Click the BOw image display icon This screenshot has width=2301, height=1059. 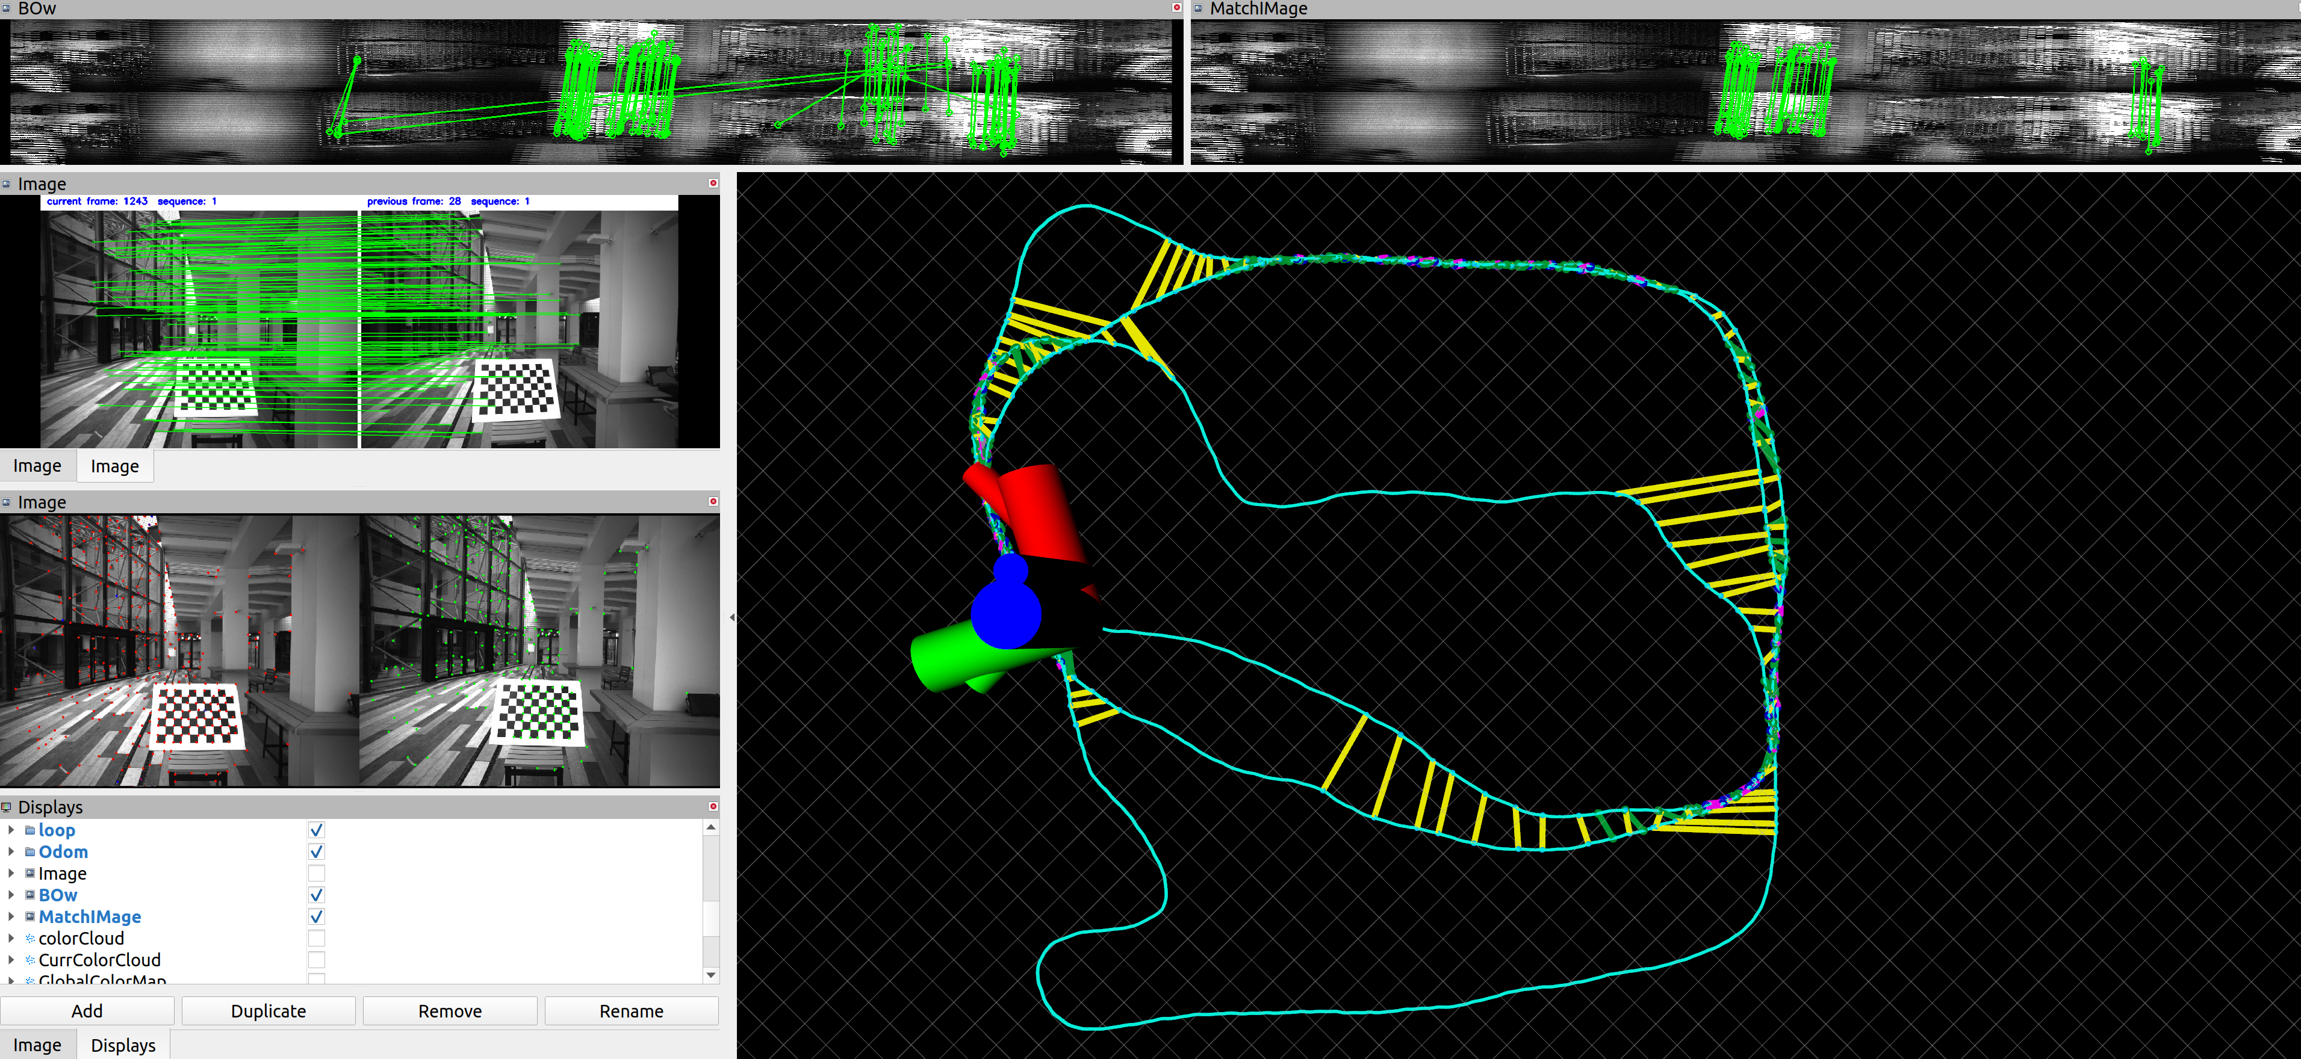(29, 895)
